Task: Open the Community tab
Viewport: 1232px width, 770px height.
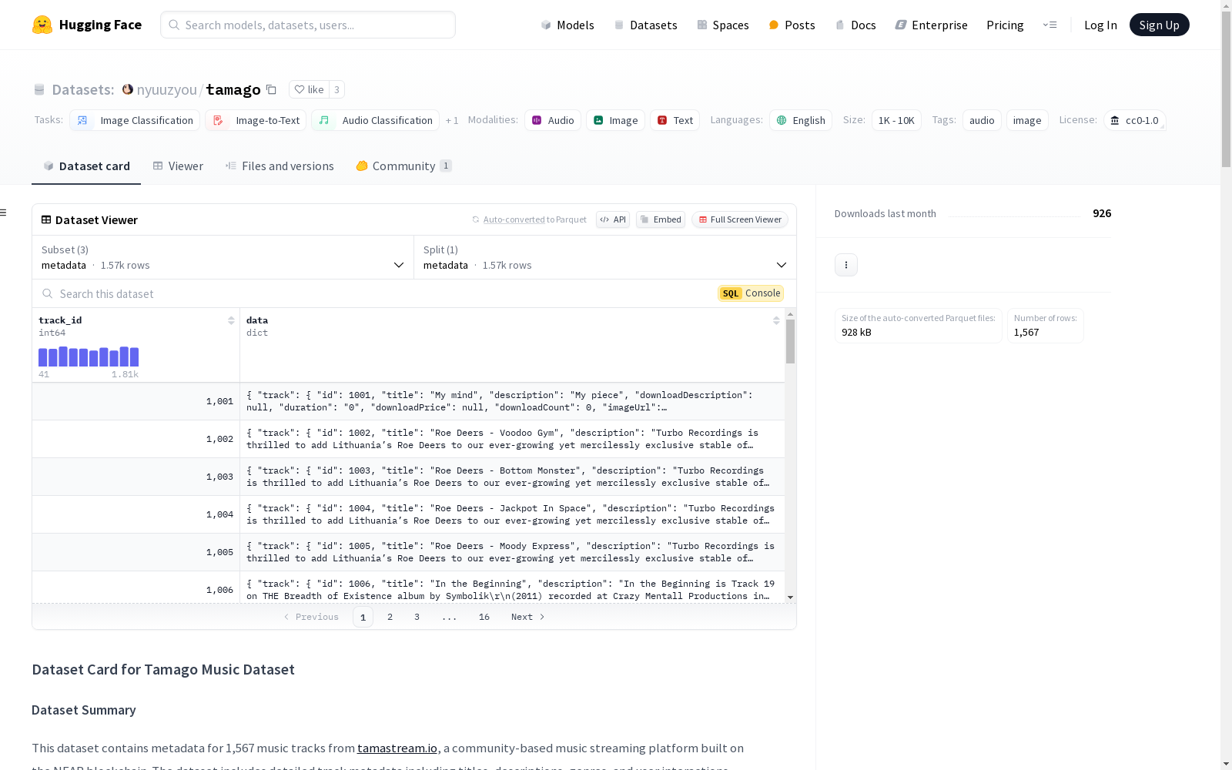Action: 403,166
